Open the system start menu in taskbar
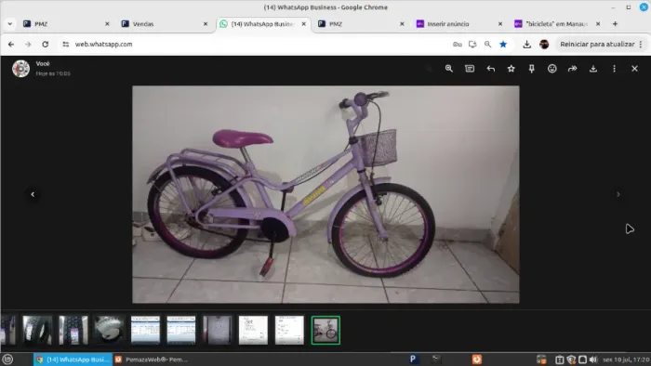This screenshot has height=366, width=651. pyautogui.click(x=7, y=359)
